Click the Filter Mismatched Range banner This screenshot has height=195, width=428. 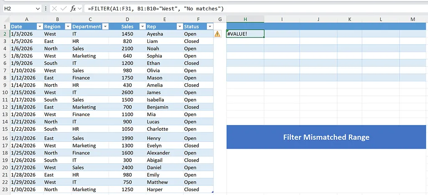click(326, 137)
